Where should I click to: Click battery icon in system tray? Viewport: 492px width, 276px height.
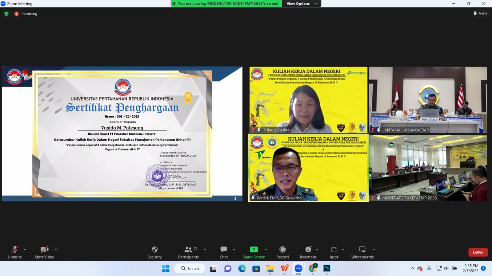click(454, 269)
